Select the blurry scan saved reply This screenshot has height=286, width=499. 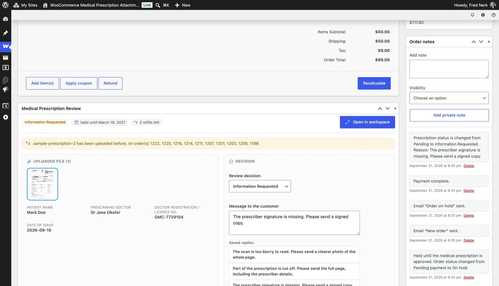294,254
